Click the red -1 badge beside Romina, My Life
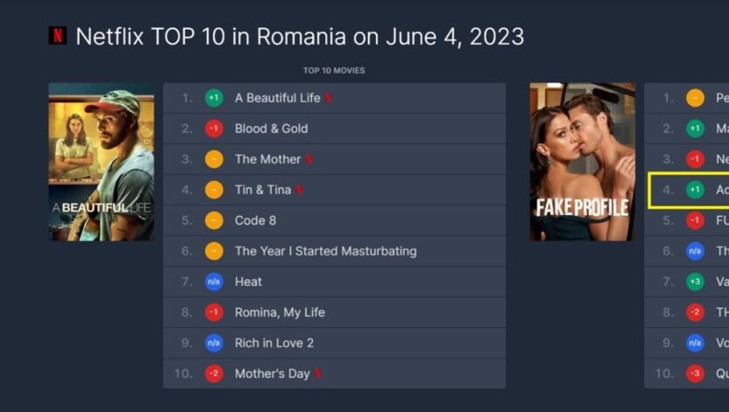The image size is (729, 412). pos(214,312)
